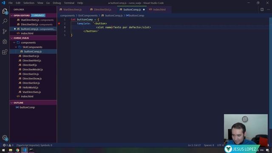Collapse the Open Editors section

tap(12, 15)
